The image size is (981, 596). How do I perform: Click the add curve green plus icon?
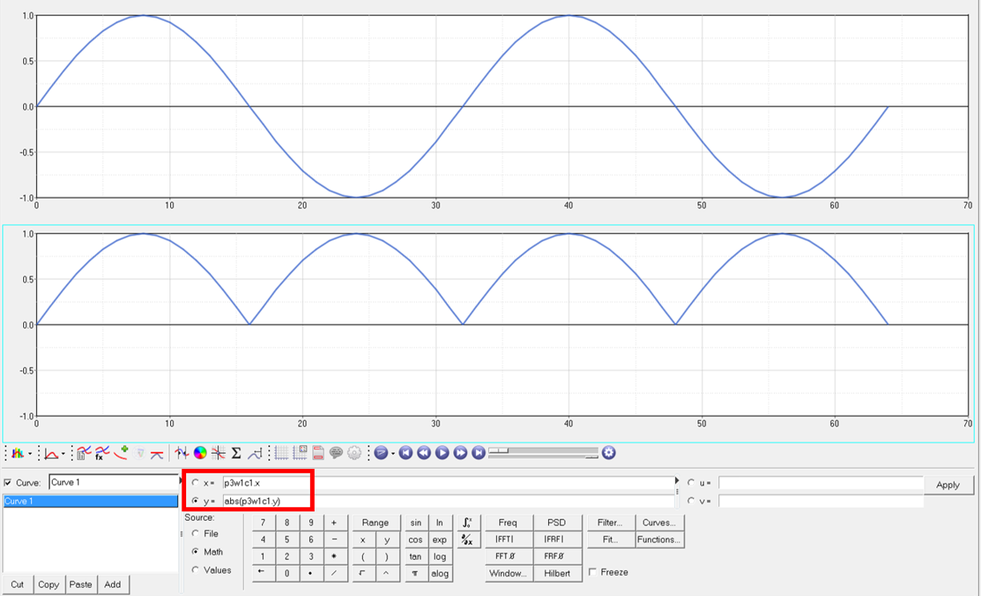[x=121, y=453]
